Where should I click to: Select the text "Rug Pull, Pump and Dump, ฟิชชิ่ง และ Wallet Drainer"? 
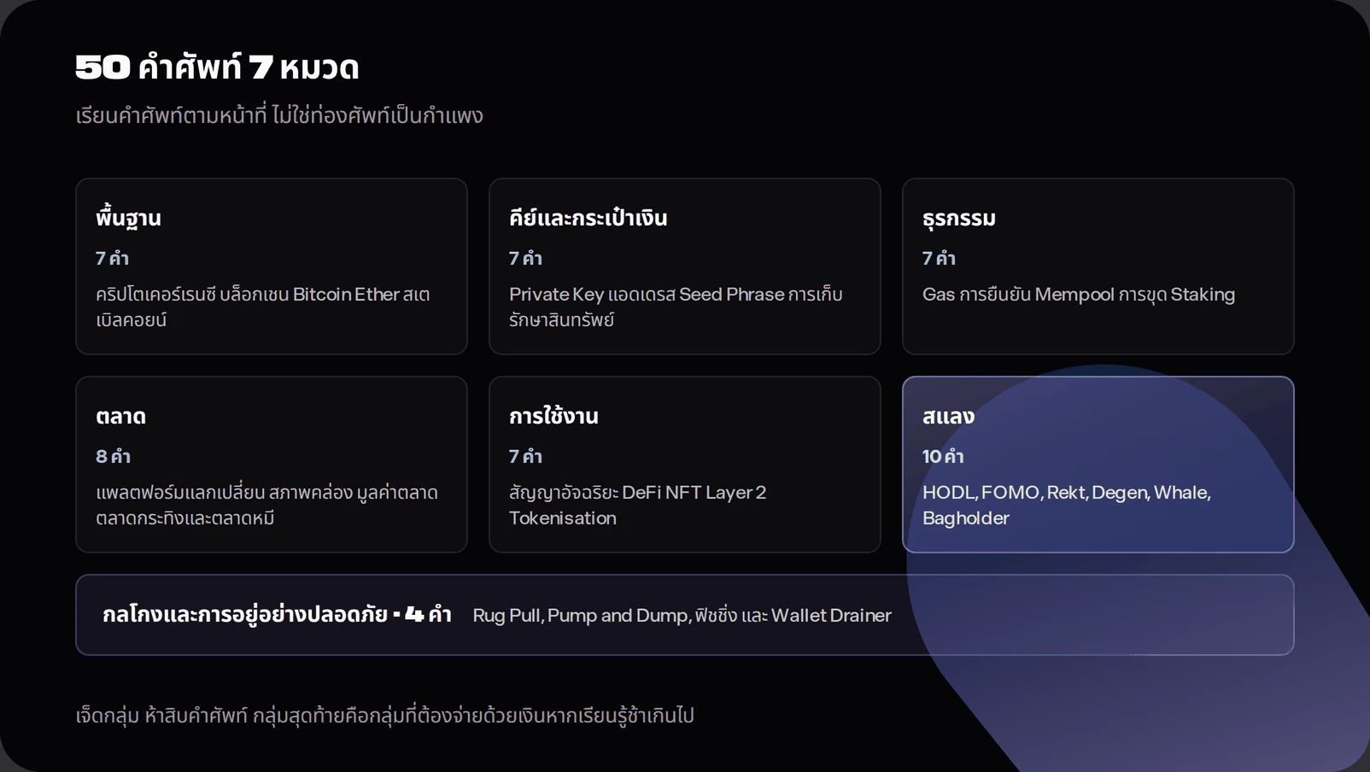[682, 615]
